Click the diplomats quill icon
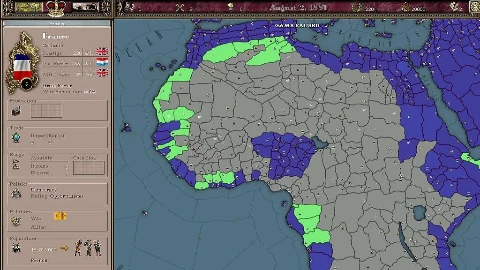 [x=453, y=7]
